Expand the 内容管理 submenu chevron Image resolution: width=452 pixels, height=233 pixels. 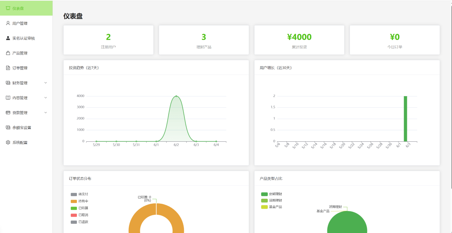[x=46, y=98]
